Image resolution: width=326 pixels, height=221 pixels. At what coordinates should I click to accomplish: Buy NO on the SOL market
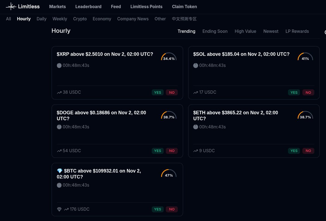[308, 92]
